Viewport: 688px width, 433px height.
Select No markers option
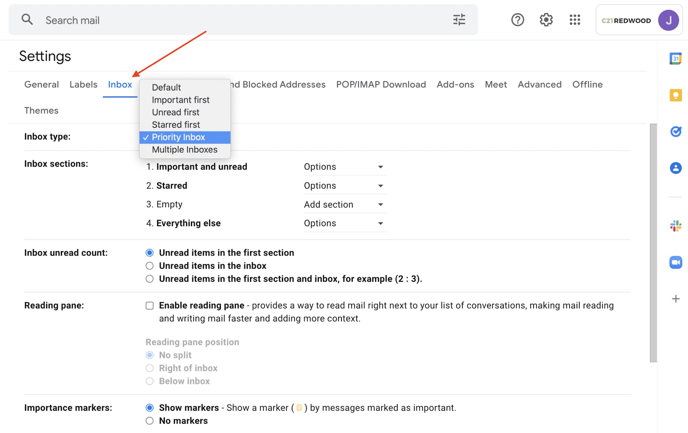click(149, 421)
